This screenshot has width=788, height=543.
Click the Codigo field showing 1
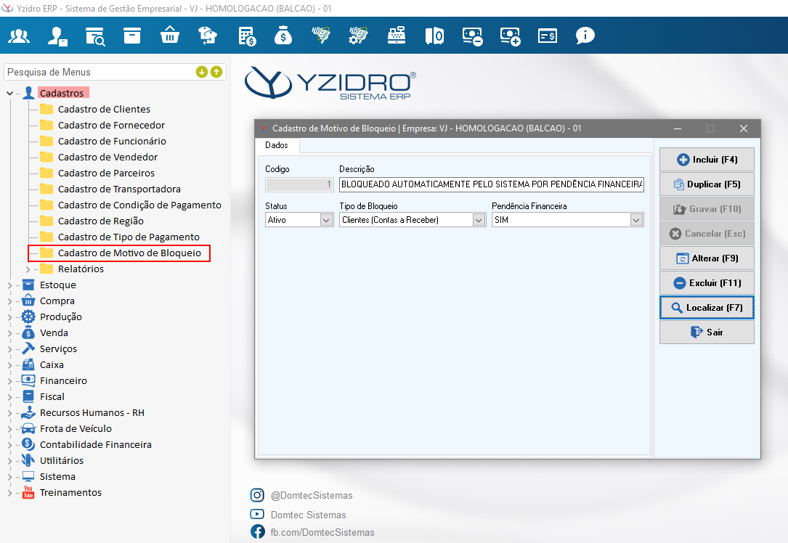[299, 184]
